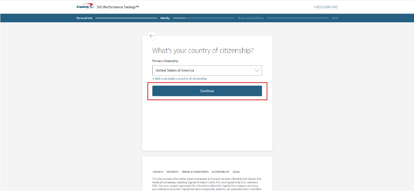Click the Capital One logo
Image resolution: width=414 pixels, height=191 pixels.
(85, 7)
